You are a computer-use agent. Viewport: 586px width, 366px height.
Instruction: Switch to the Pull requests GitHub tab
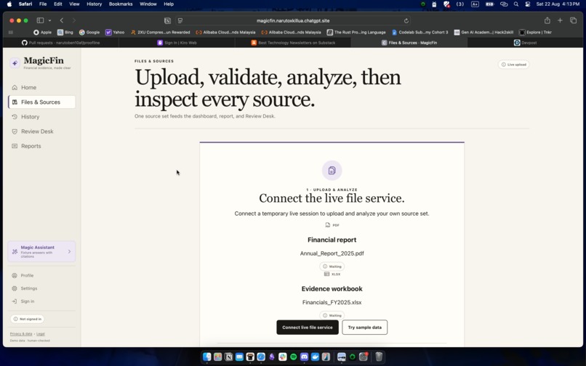60,43
